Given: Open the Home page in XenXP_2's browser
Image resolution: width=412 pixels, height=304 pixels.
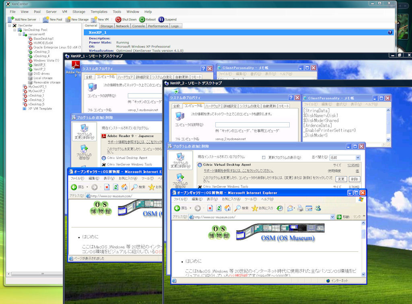Looking at the screenshot, I should (x=228, y=208).
